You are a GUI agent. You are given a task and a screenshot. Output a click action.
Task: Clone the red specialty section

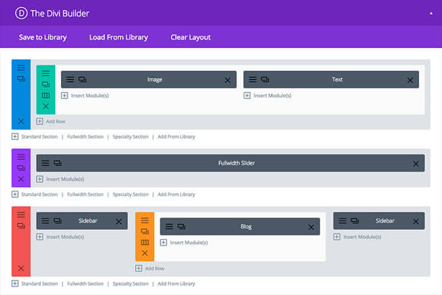[x=21, y=226]
